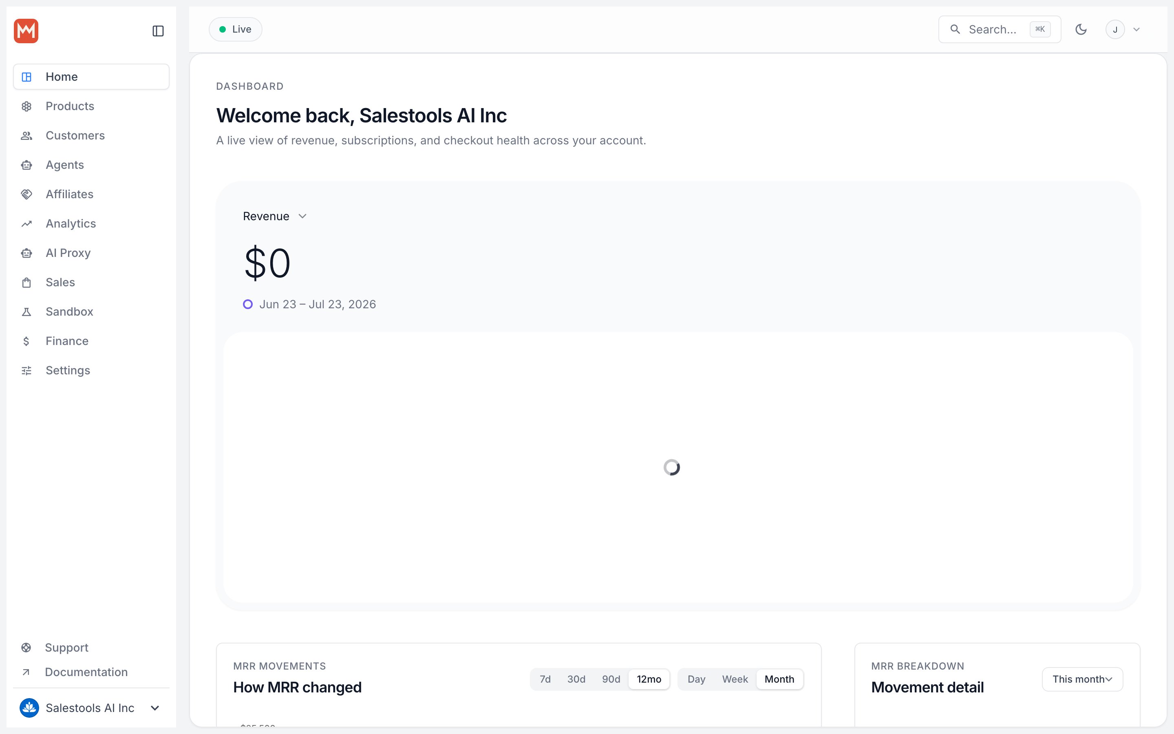This screenshot has width=1174, height=734.
Task: Open Sandbox flask icon
Action: [x=26, y=312]
